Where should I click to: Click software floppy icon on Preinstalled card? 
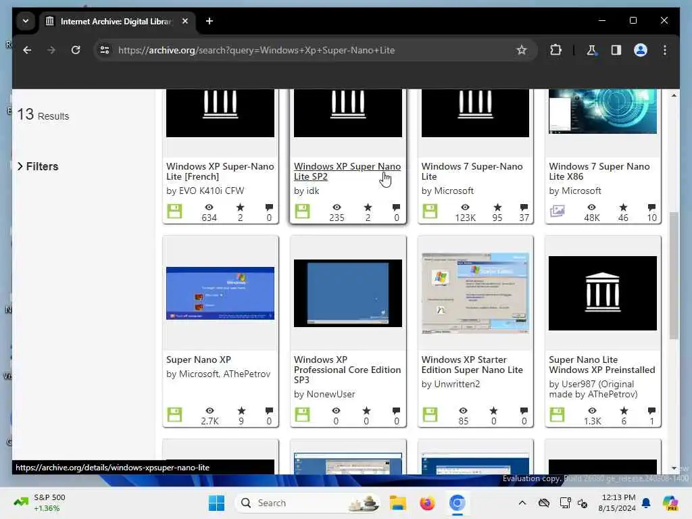tap(557, 415)
